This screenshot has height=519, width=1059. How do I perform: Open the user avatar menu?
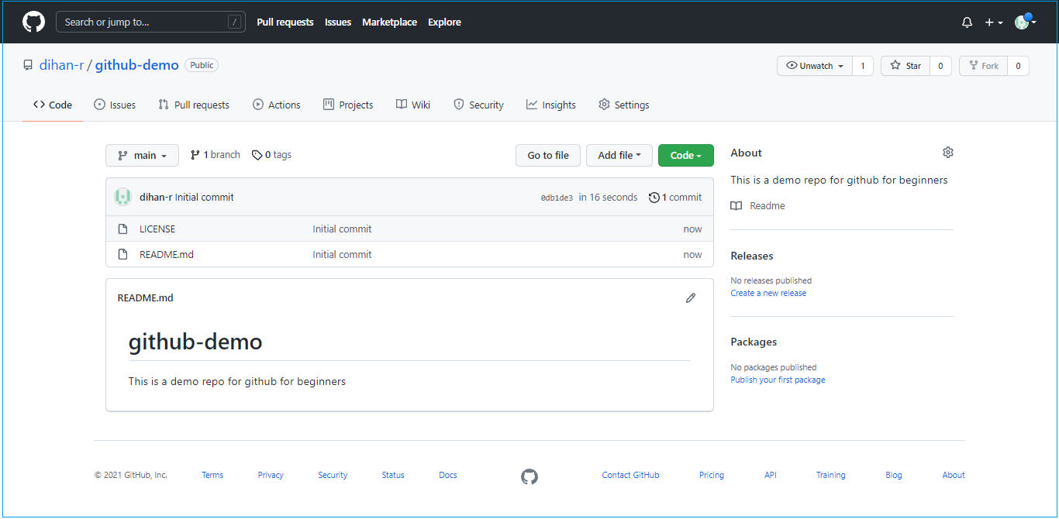pyautogui.click(x=1026, y=22)
